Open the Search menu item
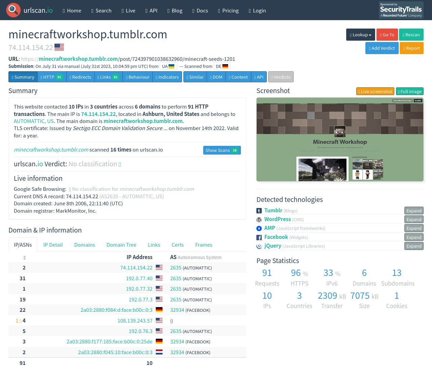This screenshot has height=376, width=432. pyautogui.click(x=101, y=10)
